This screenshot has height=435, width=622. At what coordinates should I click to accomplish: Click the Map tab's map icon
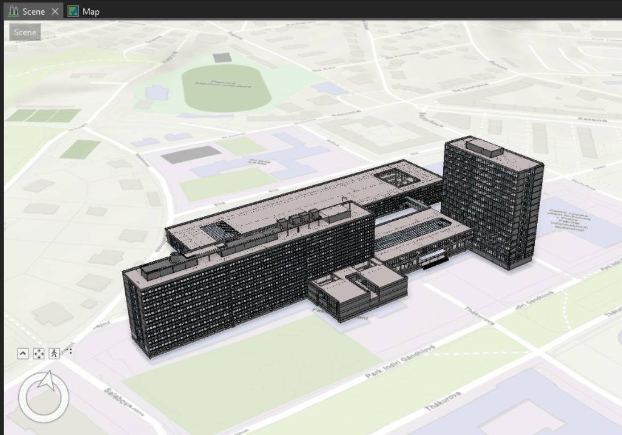coord(73,11)
